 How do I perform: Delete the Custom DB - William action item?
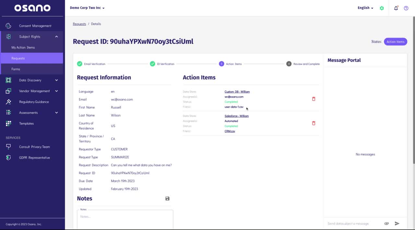pos(314,99)
